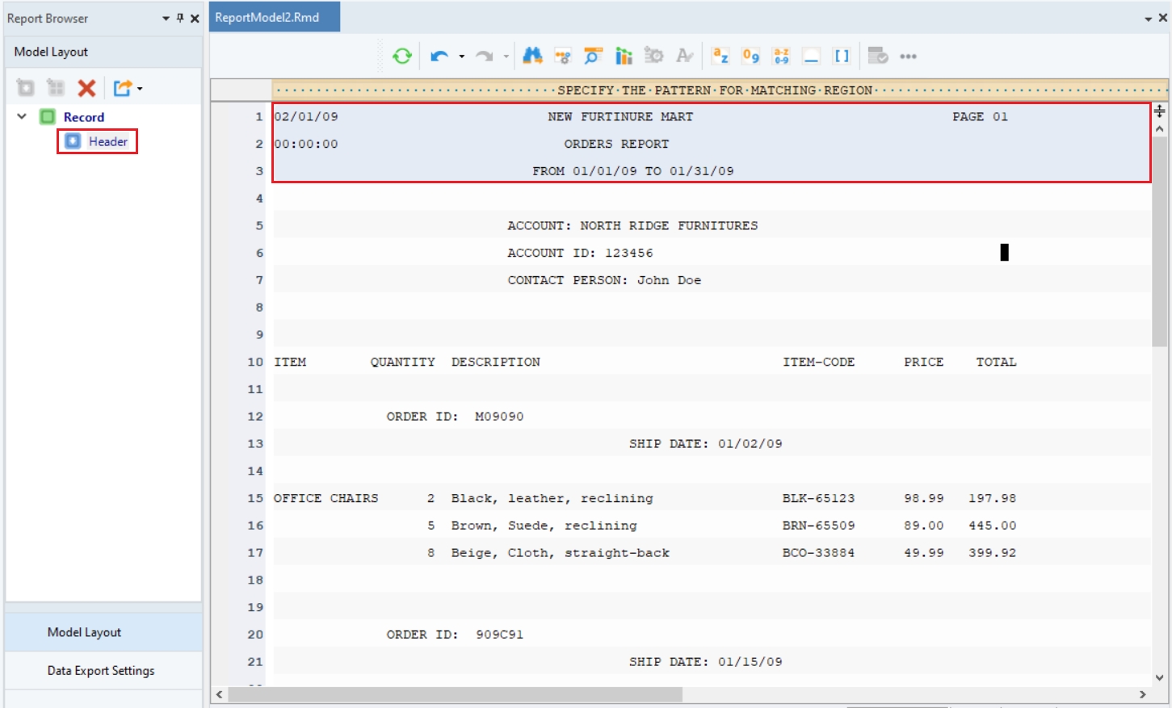1172x708 pixels.
Task: Open the Report Browser panel options dropdown
Action: [166, 19]
